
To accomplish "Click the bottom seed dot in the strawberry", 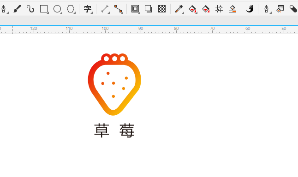I will (113, 96).
